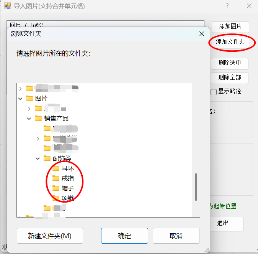Image resolution: width=258 pixels, height=254 pixels.
Task: Click the 耳环 folder icon
Action: 56,168
